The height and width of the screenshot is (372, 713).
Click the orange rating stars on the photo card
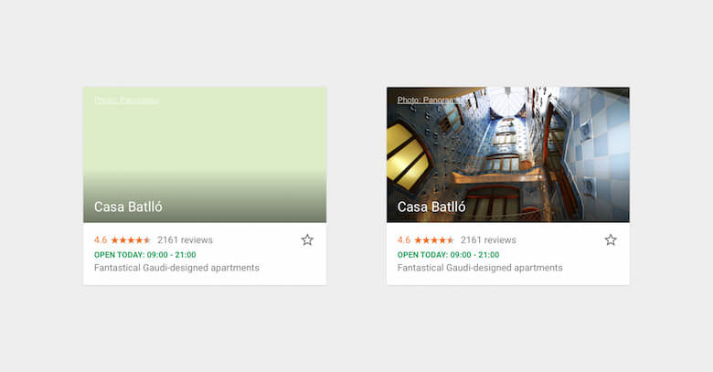434,239
